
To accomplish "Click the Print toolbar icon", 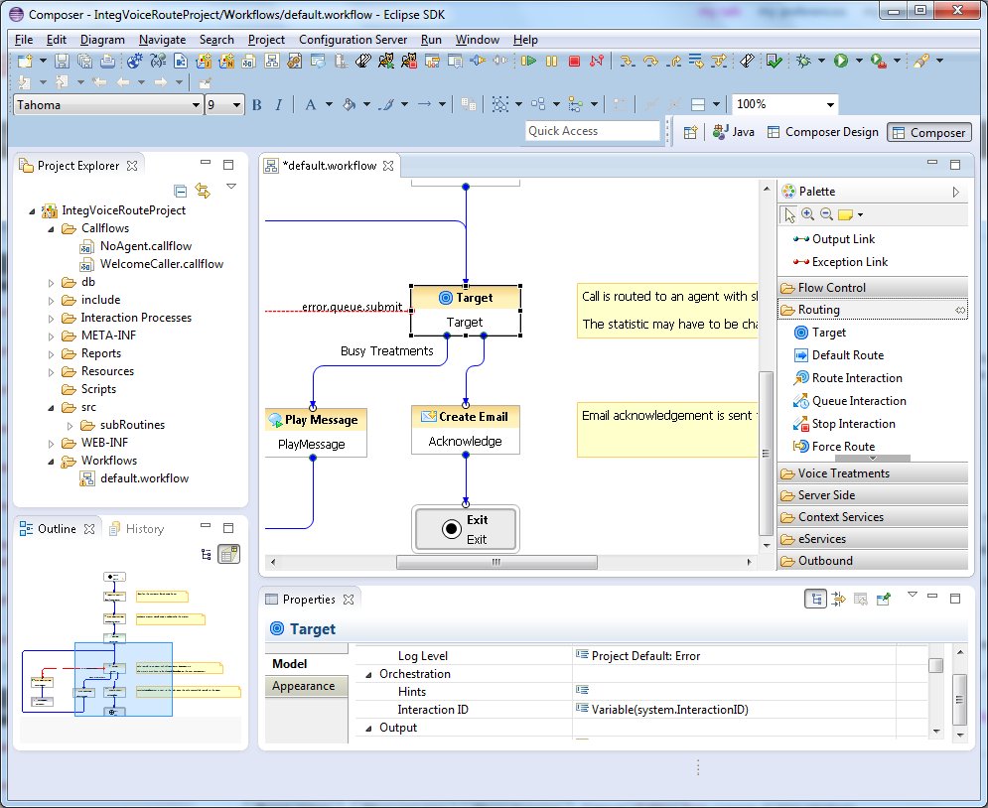I will pyautogui.click(x=108, y=61).
